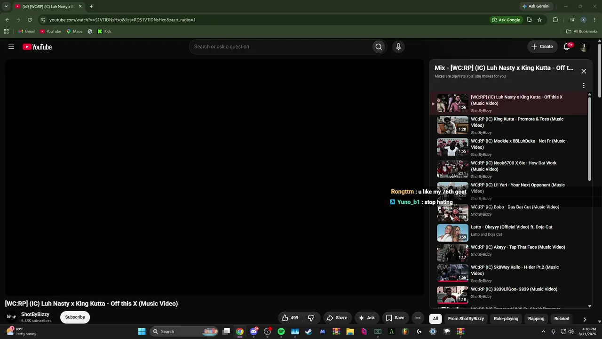Viewport: 602px width, 339px height.
Task: Start voice search with the microphone icon
Action: (398, 47)
